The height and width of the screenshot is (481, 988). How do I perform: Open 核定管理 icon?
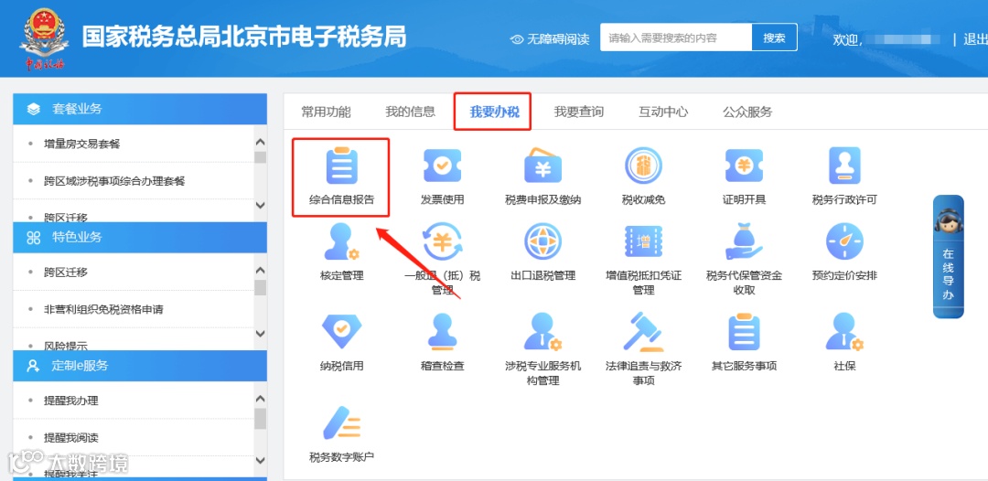pos(341,241)
